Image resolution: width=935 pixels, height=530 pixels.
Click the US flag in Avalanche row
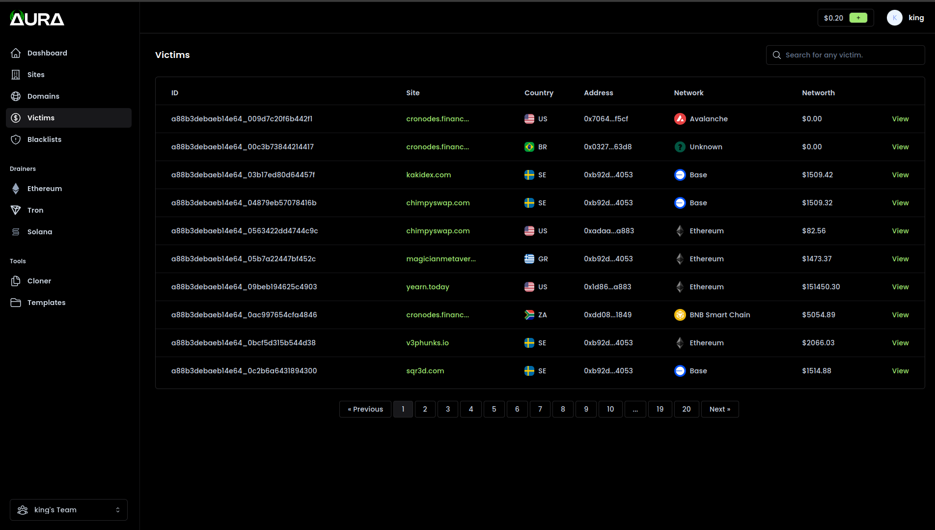529,119
